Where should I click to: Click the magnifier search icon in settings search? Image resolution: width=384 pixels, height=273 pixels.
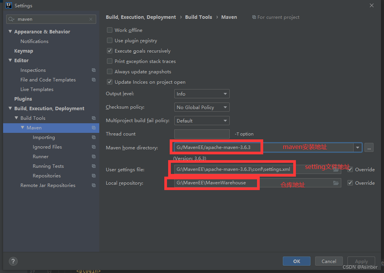(x=11, y=19)
